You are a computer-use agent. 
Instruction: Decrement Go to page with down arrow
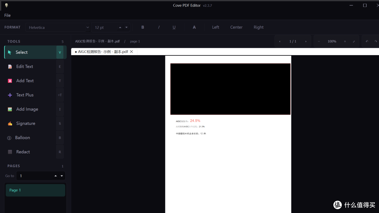(62, 176)
